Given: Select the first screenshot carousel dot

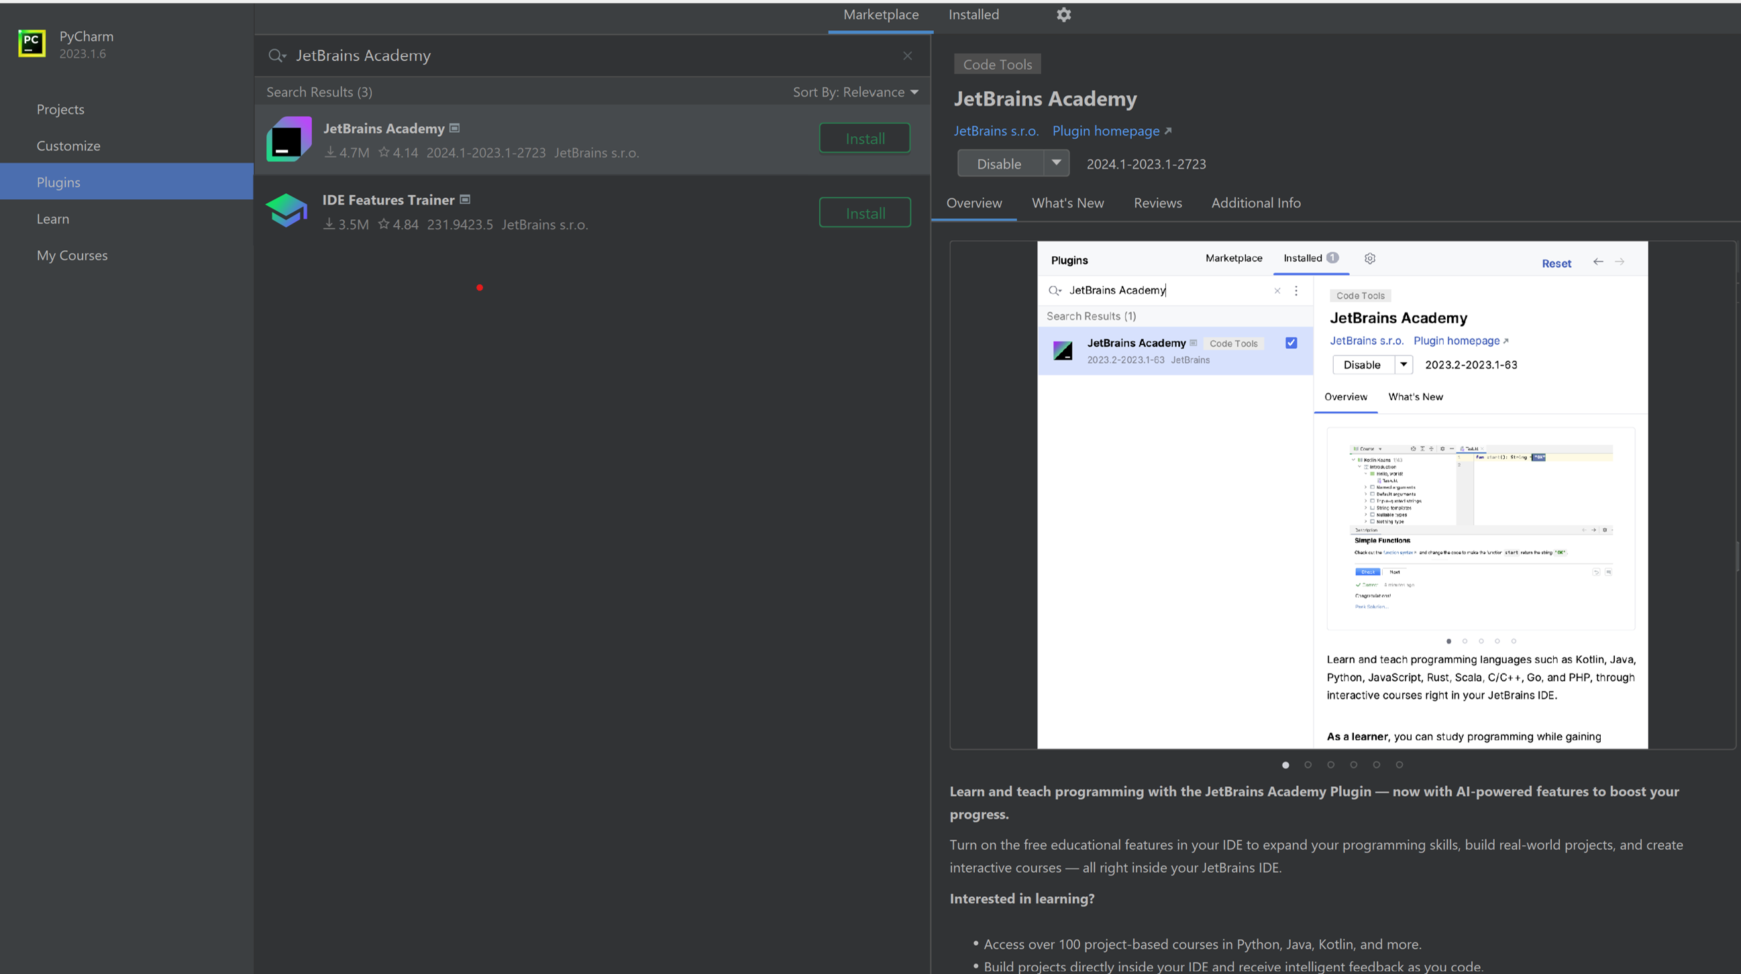Looking at the screenshot, I should tap(1285, 765).
